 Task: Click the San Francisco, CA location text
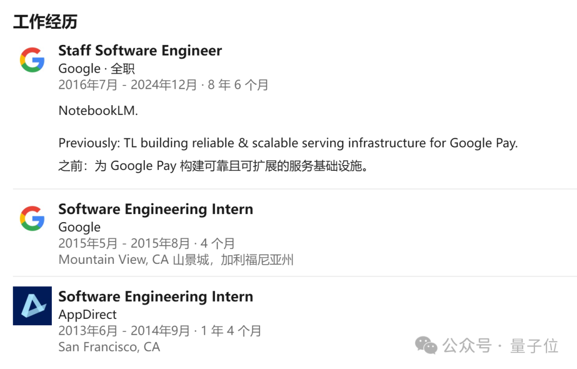(110, 347)
